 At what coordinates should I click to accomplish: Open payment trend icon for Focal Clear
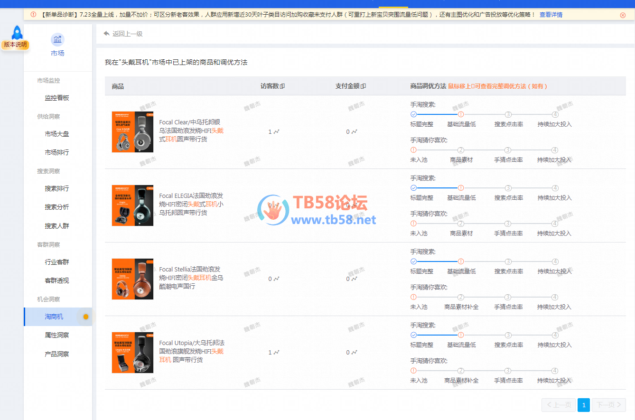tap(354, 132)
